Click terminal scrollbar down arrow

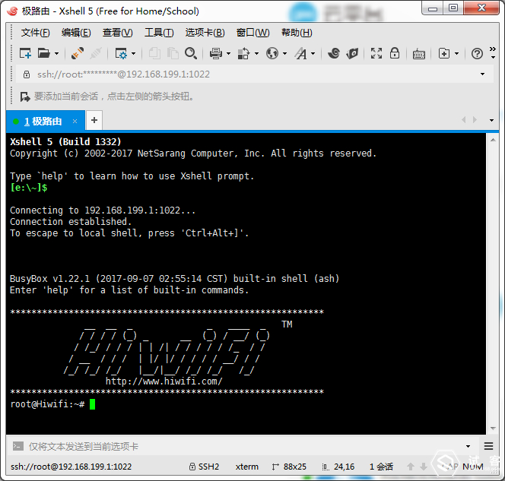pos(493,429)
